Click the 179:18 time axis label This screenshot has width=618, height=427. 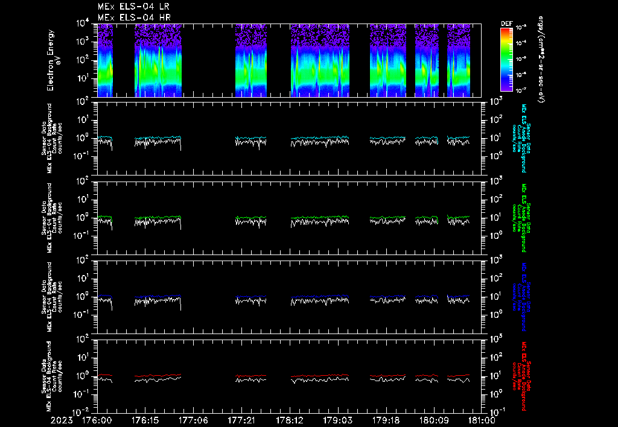[x=386, y=420]
